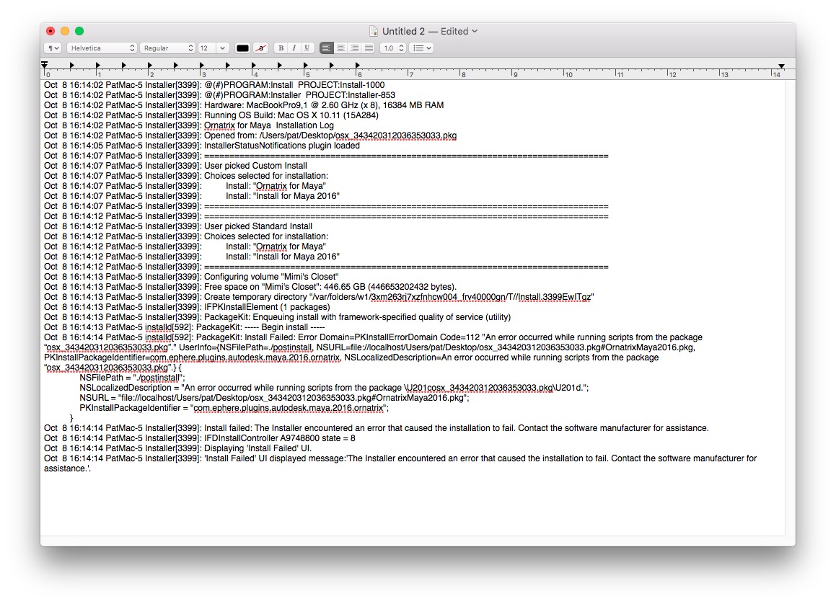
Task: Open the 1.0 line spacing dropdown
Action: point(392,48)
